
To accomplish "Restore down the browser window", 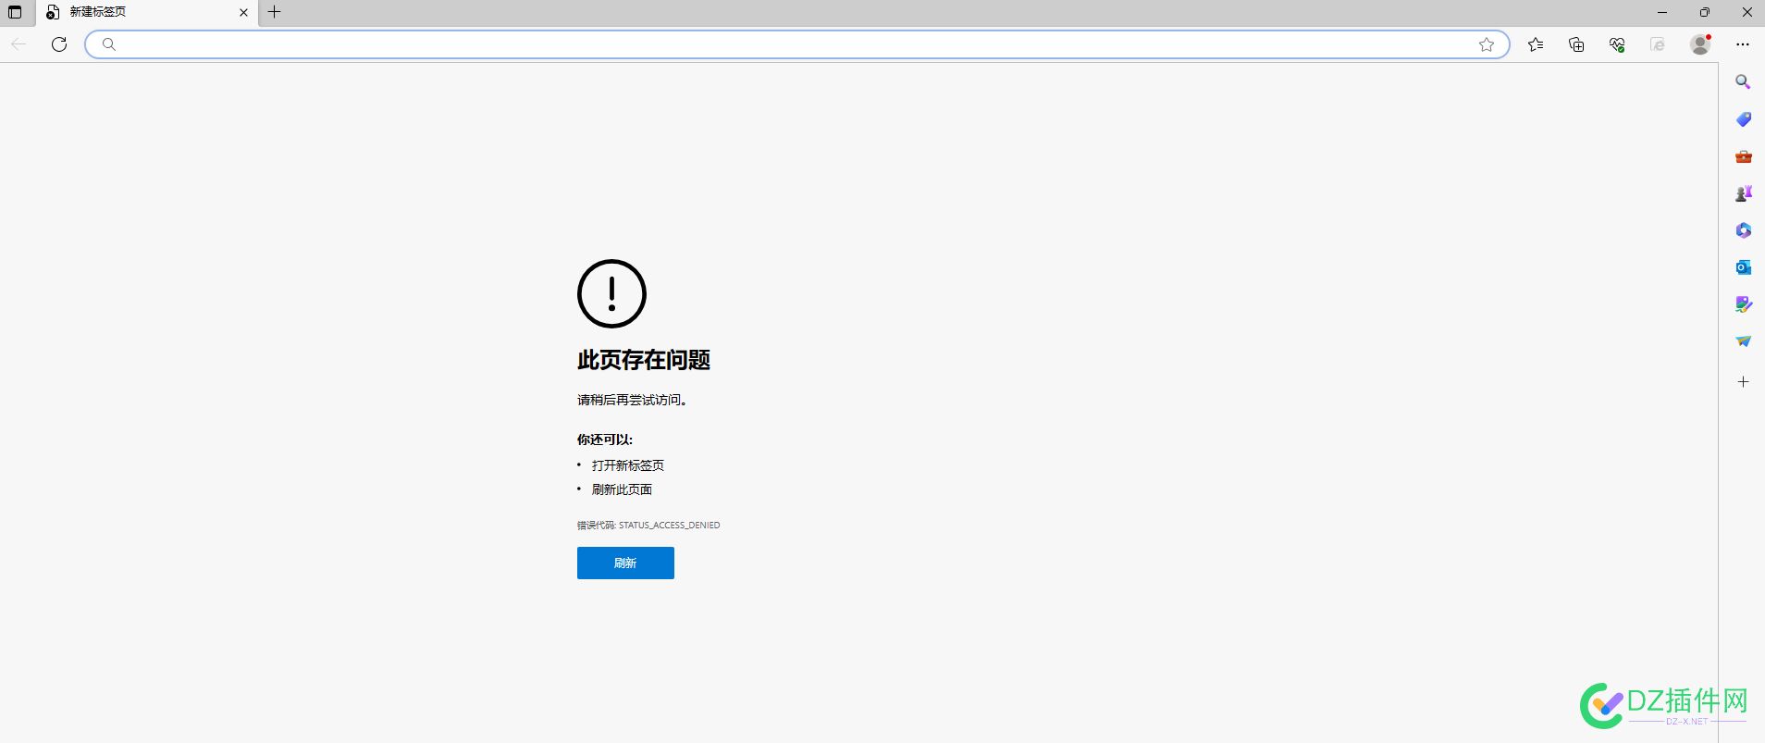I will pyautogui.click(x=1704, y=12).
